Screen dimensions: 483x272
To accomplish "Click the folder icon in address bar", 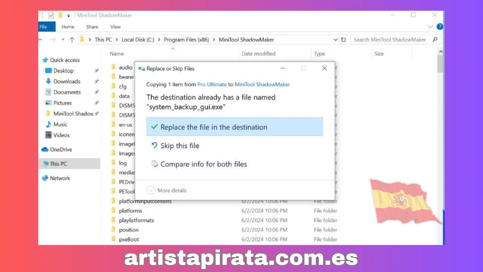I will (x=82, y=39).
